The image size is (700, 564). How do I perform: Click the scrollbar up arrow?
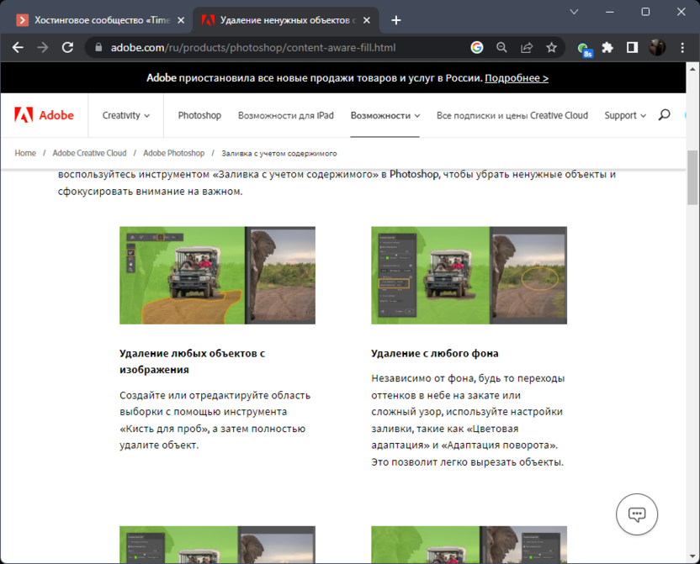tap(692, 69)
